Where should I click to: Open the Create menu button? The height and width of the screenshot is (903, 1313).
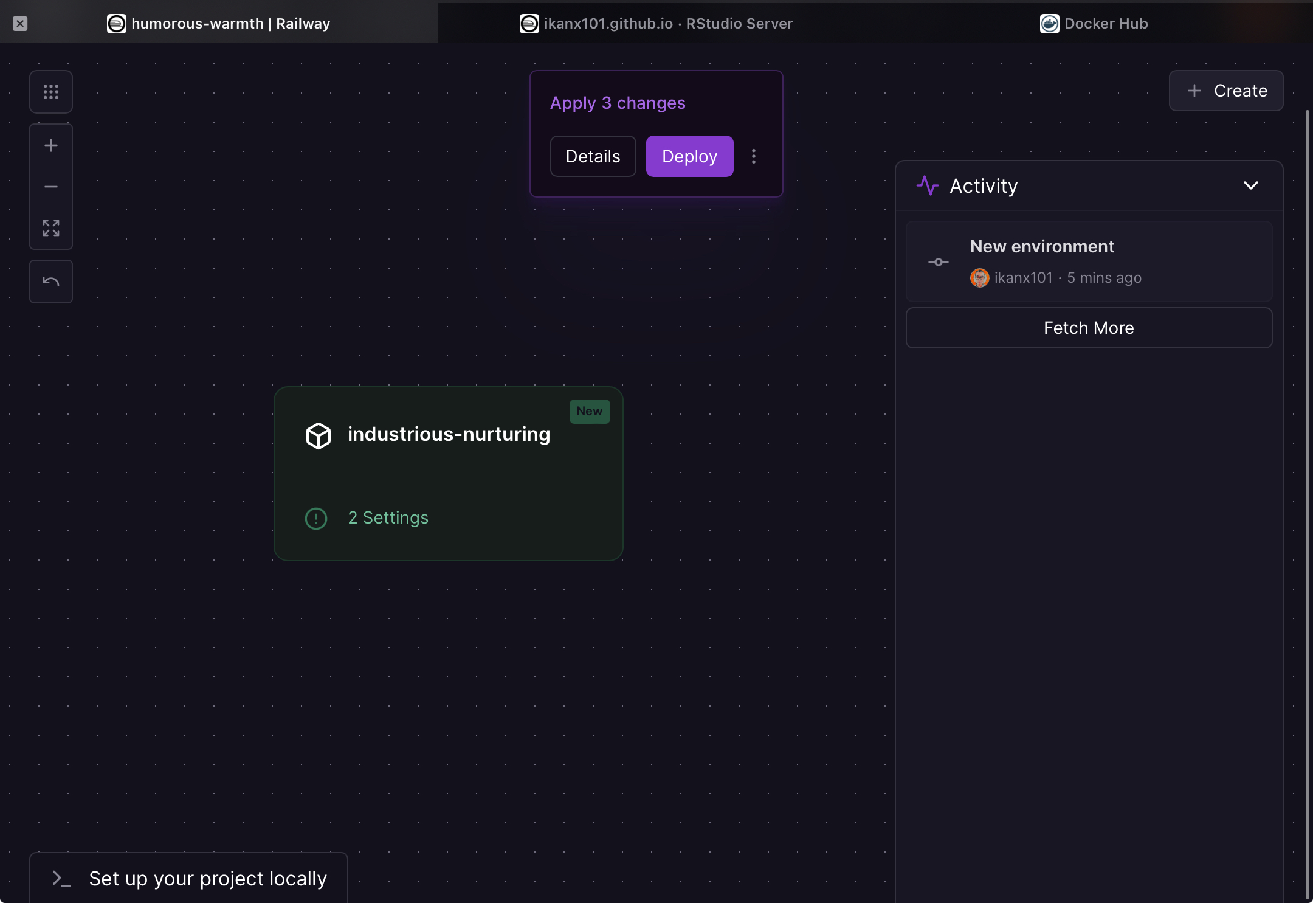coord(1226,91)
